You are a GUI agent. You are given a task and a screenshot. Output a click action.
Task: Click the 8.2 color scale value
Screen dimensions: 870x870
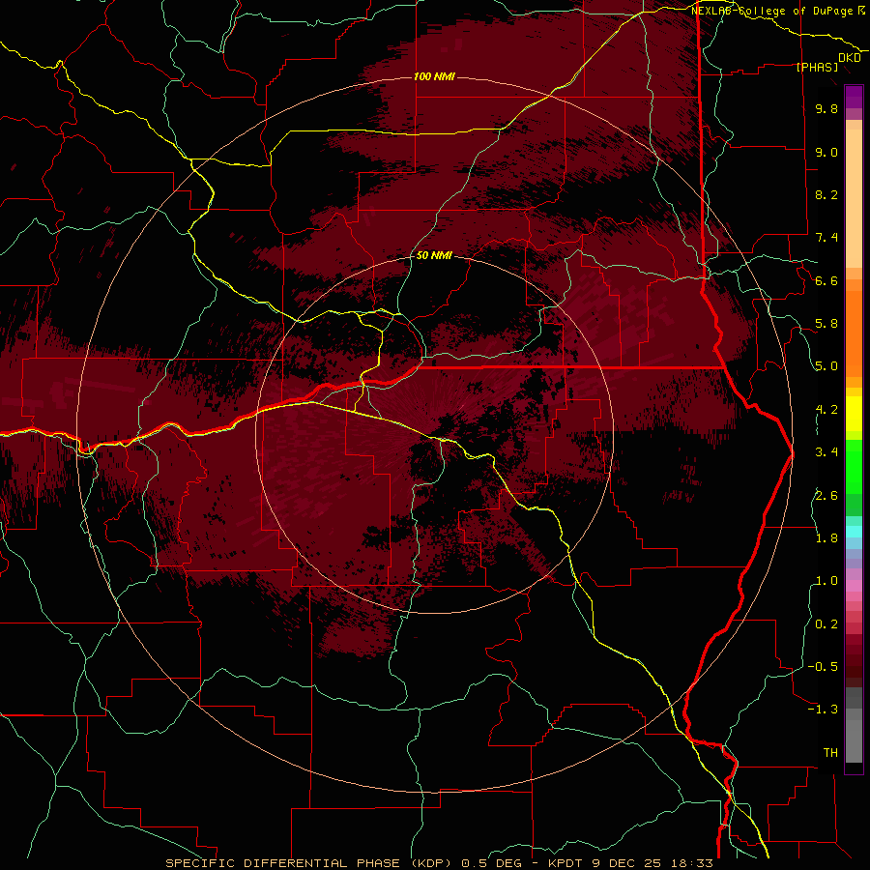tap(826, 194)
